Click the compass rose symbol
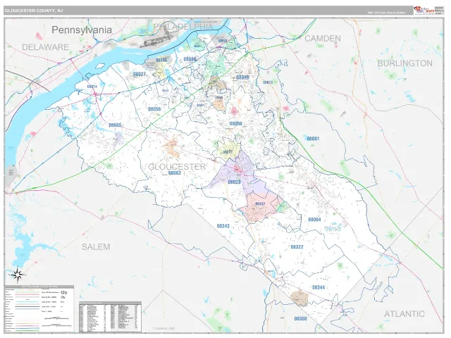This screenshot has height=338, width=451. (18, 275)
